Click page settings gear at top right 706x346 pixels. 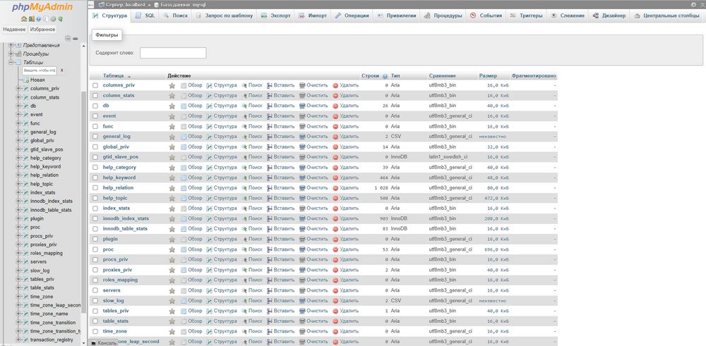click(693, 4)
